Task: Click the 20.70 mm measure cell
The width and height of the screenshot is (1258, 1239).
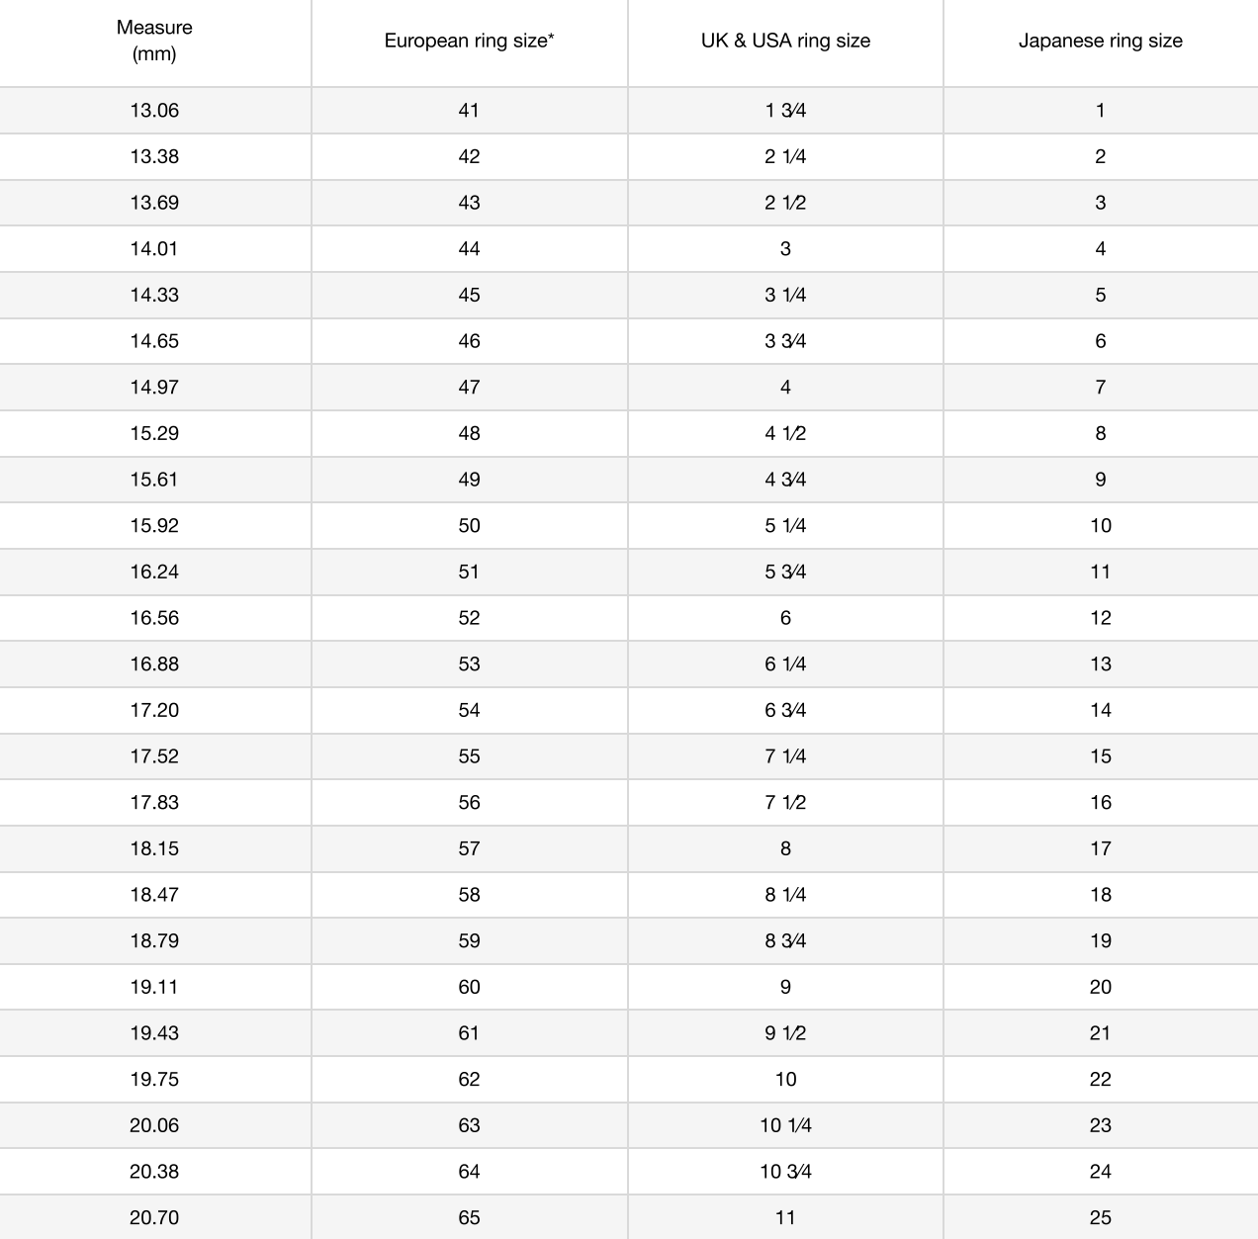Action: [x=154, y=1217]
